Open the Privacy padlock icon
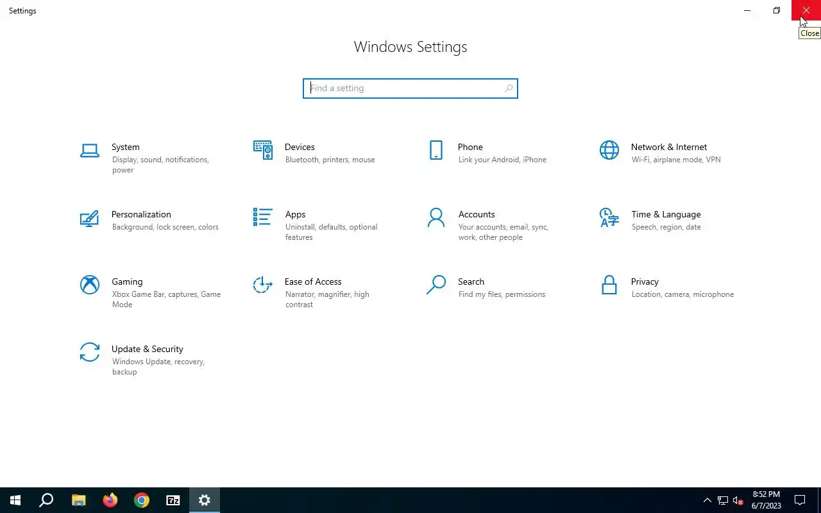The height and width of the screenshot is (513, 821). click(609, 285)
